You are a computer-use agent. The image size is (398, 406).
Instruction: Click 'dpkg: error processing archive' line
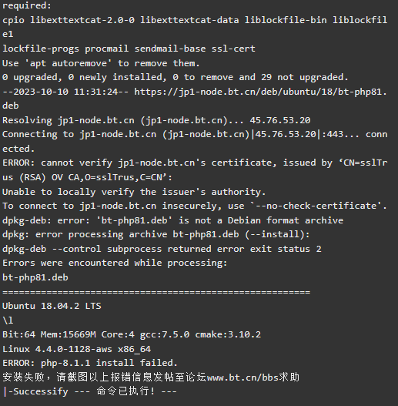(x=156, y=234)
